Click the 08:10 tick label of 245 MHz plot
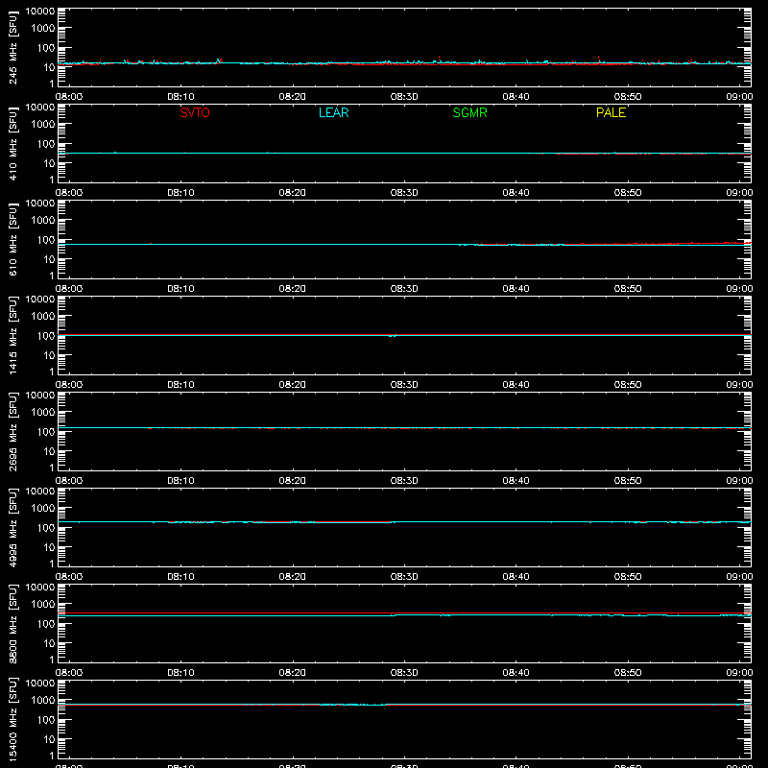The width and height of the screenshot is (768, 768). 180,97
